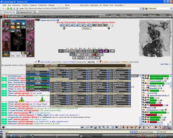The width and height of the screenshot is (173, 138).
Task: Open the Утилиты menu
Action: coord(25,5)
